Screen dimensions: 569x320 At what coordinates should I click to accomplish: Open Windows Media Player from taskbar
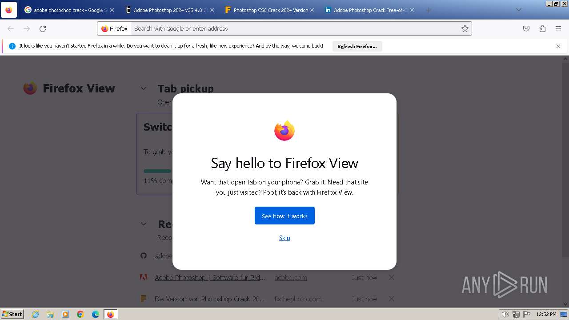[65, 314]
